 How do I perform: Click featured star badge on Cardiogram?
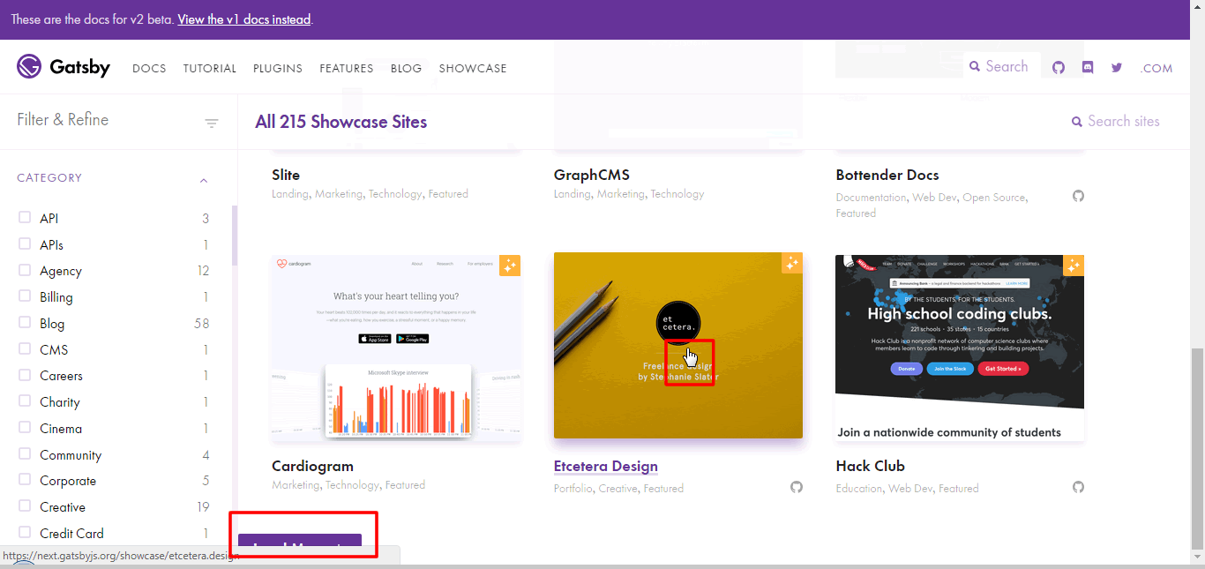[x=510, y=266]
